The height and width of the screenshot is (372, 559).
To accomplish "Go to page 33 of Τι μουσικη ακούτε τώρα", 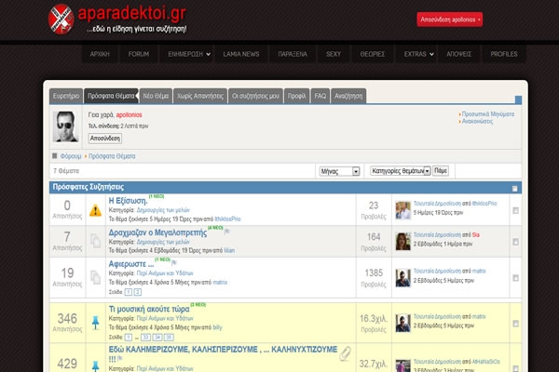I will [x=145, y=337].
